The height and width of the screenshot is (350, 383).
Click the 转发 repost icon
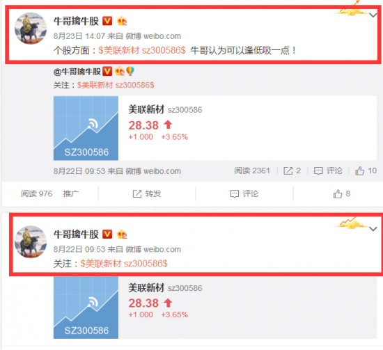point(147,194)
